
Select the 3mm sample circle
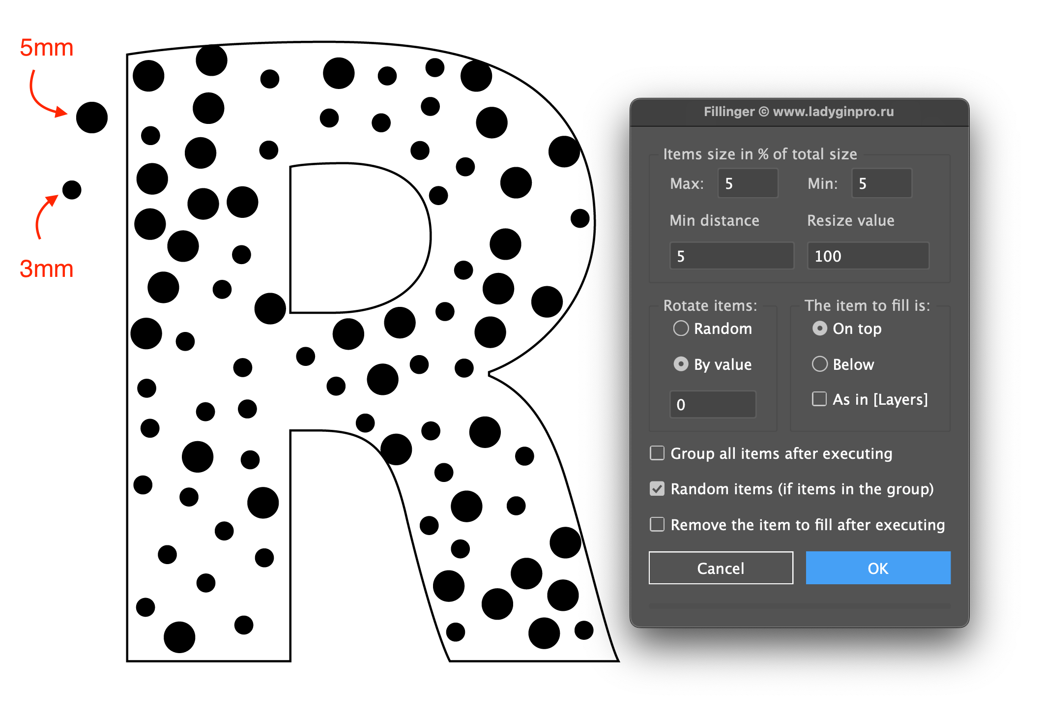pyautogui.click(x=72, y=190)
